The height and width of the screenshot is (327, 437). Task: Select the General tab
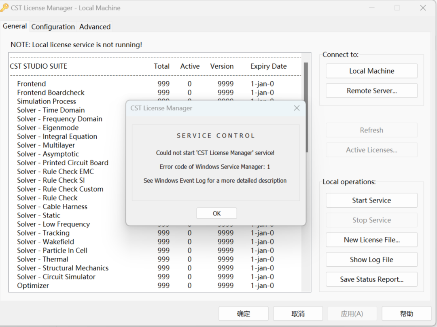[15, 26]
